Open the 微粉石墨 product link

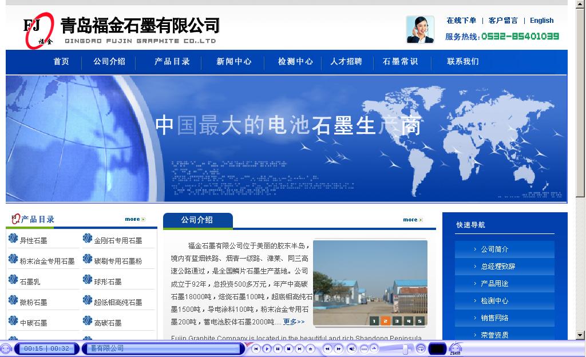click(33, 302)
